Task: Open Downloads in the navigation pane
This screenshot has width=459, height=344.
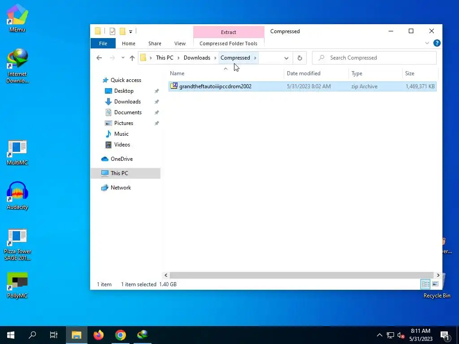Action: (x=127, y=102)
